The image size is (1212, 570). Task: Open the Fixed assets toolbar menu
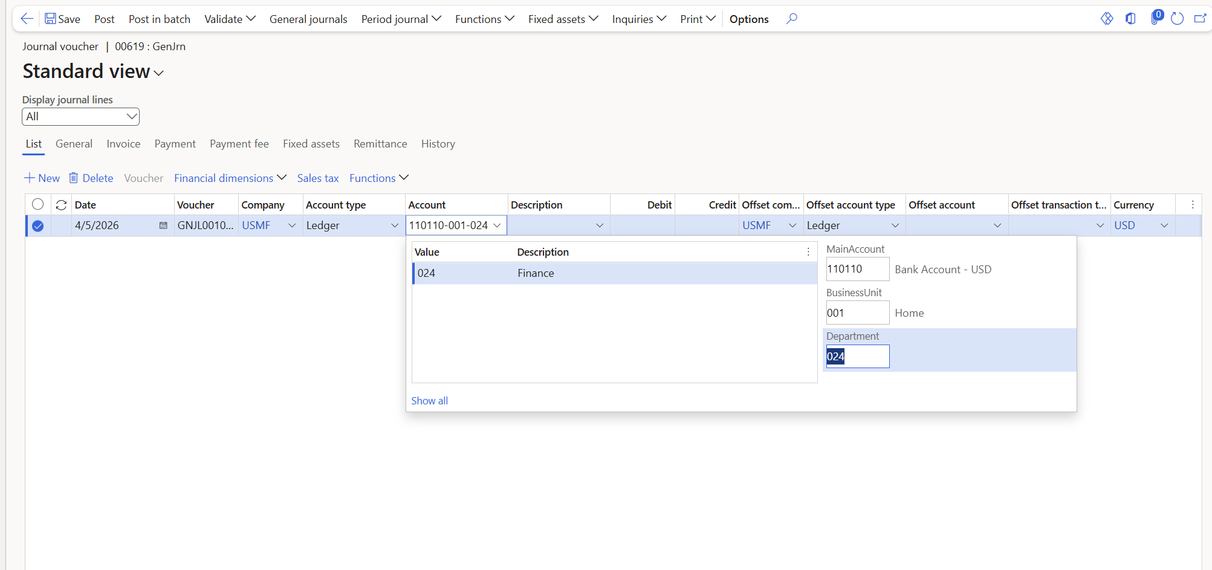click(x=563, y=19)
